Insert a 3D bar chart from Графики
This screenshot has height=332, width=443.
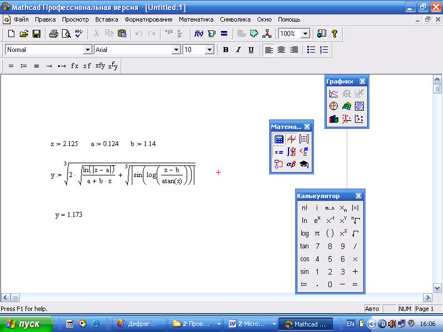[334, 119]
